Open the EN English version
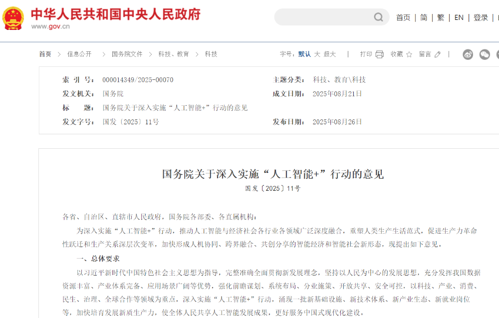The width and height of the screenshot is (499, 318). [459, 17]
